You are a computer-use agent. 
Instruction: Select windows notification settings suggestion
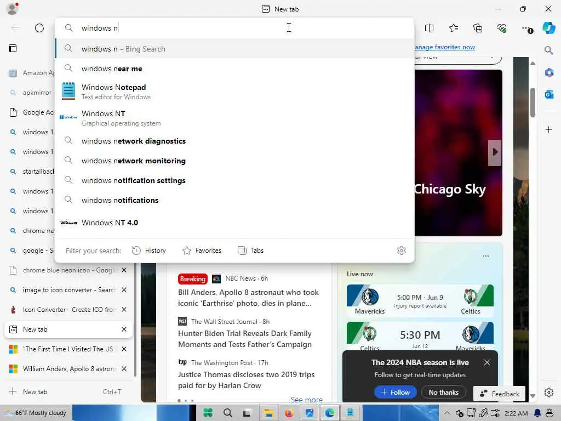234,180
